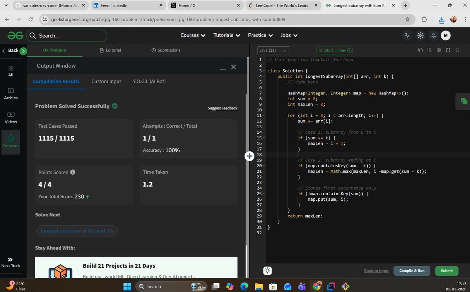Open the Build 21 Projects in 21 Days card

pyautogui.click(x=136, y=268)
